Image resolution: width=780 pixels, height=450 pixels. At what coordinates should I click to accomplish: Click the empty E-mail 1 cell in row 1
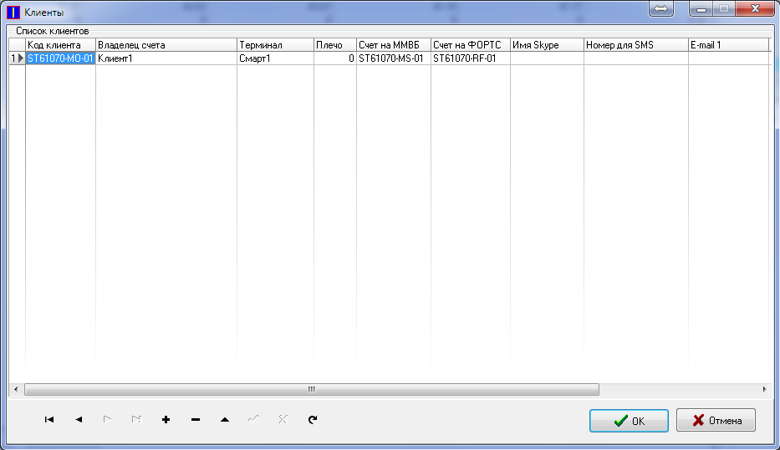pyautogui.click(x=728, y=58)
